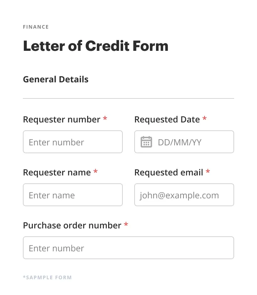Click the required asterisk beside Requested email
257x295 pixels.
[x=208, y=171]
